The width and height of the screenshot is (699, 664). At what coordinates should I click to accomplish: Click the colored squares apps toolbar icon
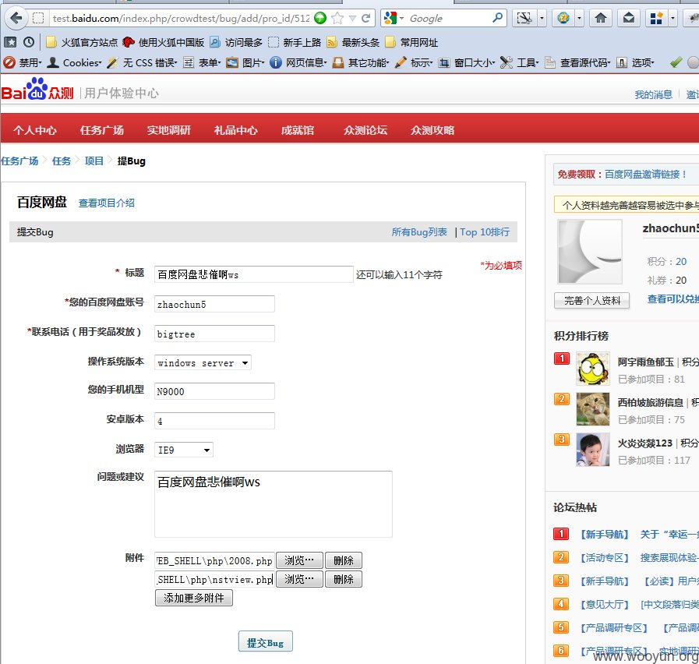656,18
